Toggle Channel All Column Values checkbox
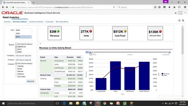Image resolution: width=188 pixels, height=106 pixels. 16,64
